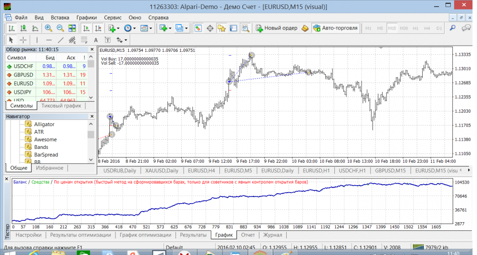
Task: Switch to the Отчет tester tab
Action: (x=248, y=235)
